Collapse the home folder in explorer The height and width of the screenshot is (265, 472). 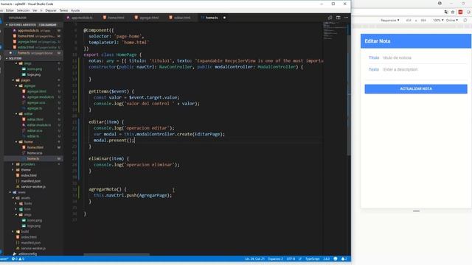click(x=28, y=142)
